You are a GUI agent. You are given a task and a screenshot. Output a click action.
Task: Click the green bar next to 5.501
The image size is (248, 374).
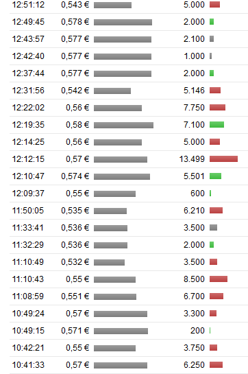click(215, 176)
